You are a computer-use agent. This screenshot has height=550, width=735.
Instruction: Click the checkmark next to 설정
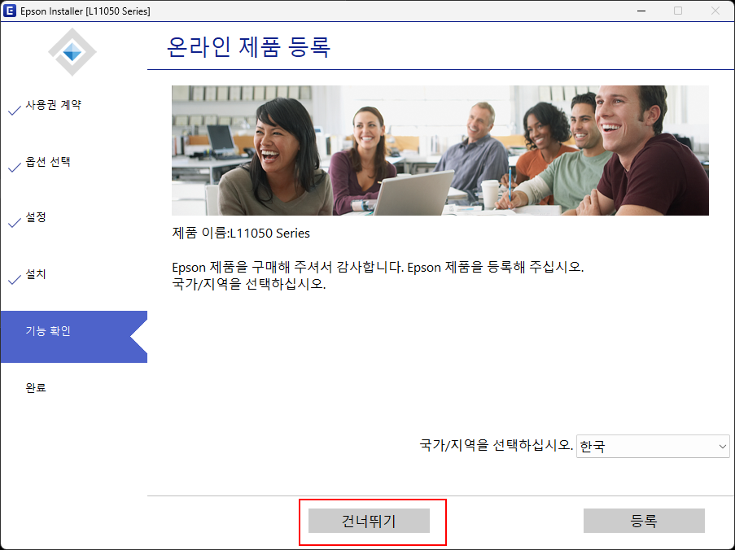tap(15, 223)
